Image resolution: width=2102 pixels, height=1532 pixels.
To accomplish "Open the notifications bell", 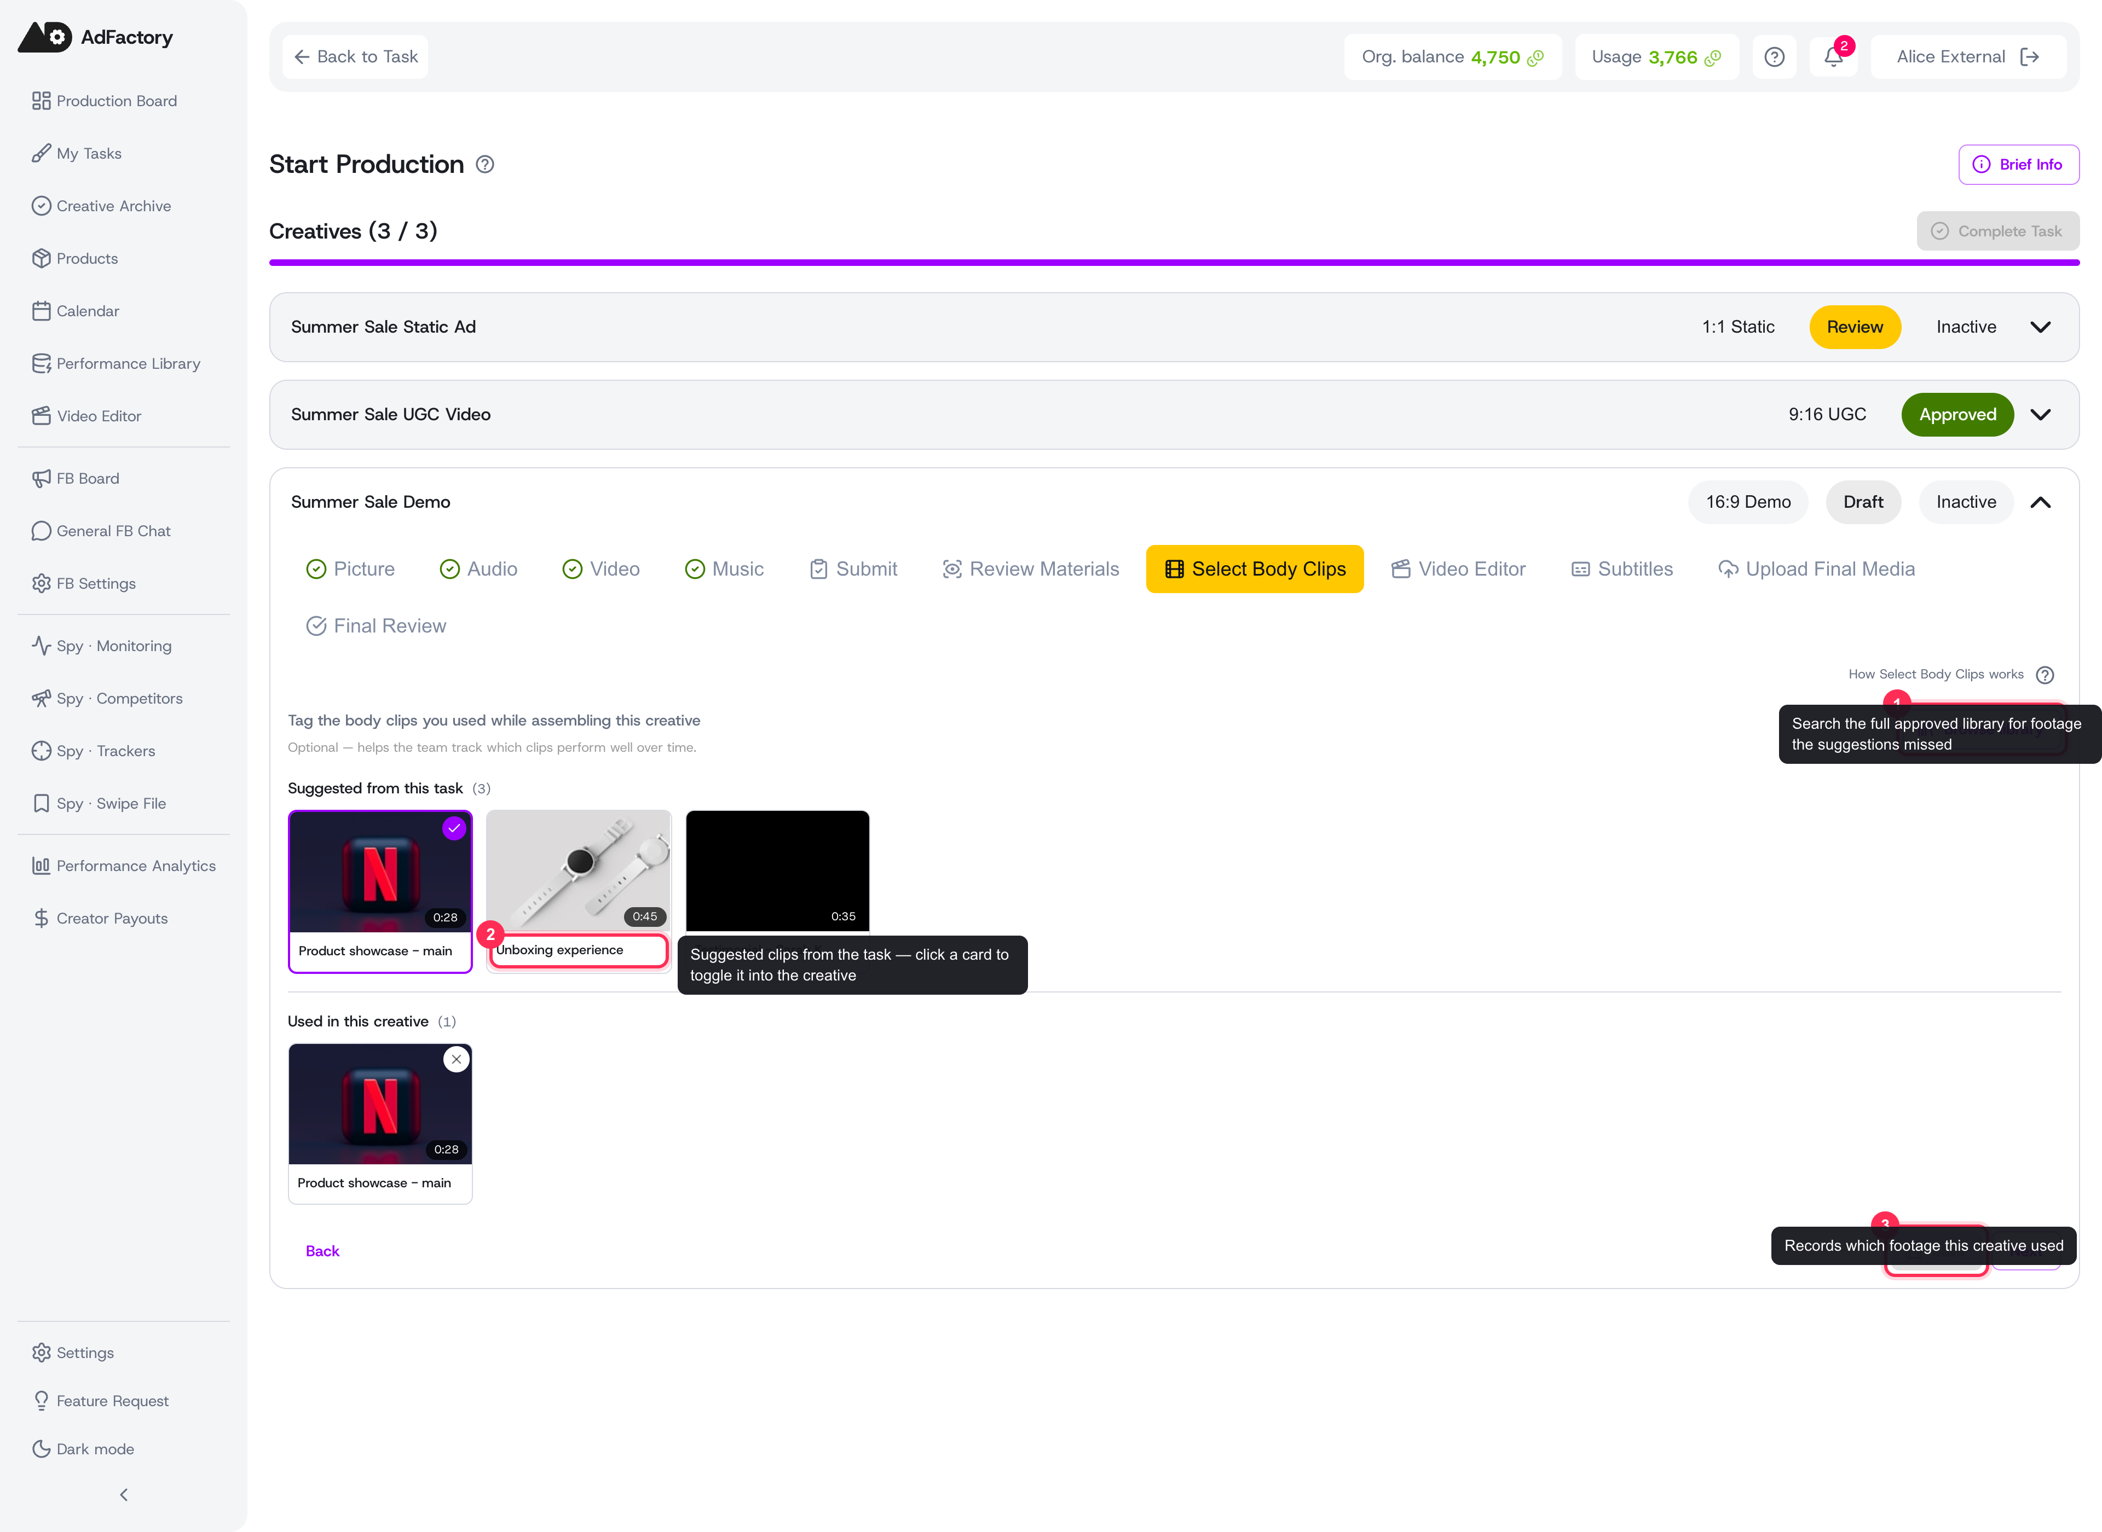I will 1834,56.
